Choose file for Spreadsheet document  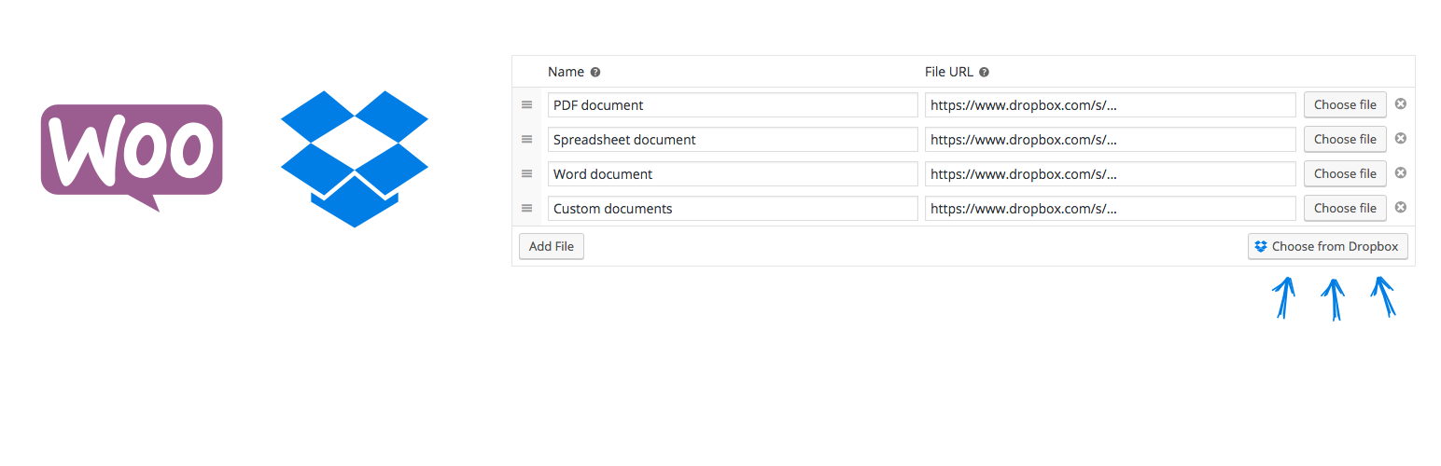(1345, 139)
